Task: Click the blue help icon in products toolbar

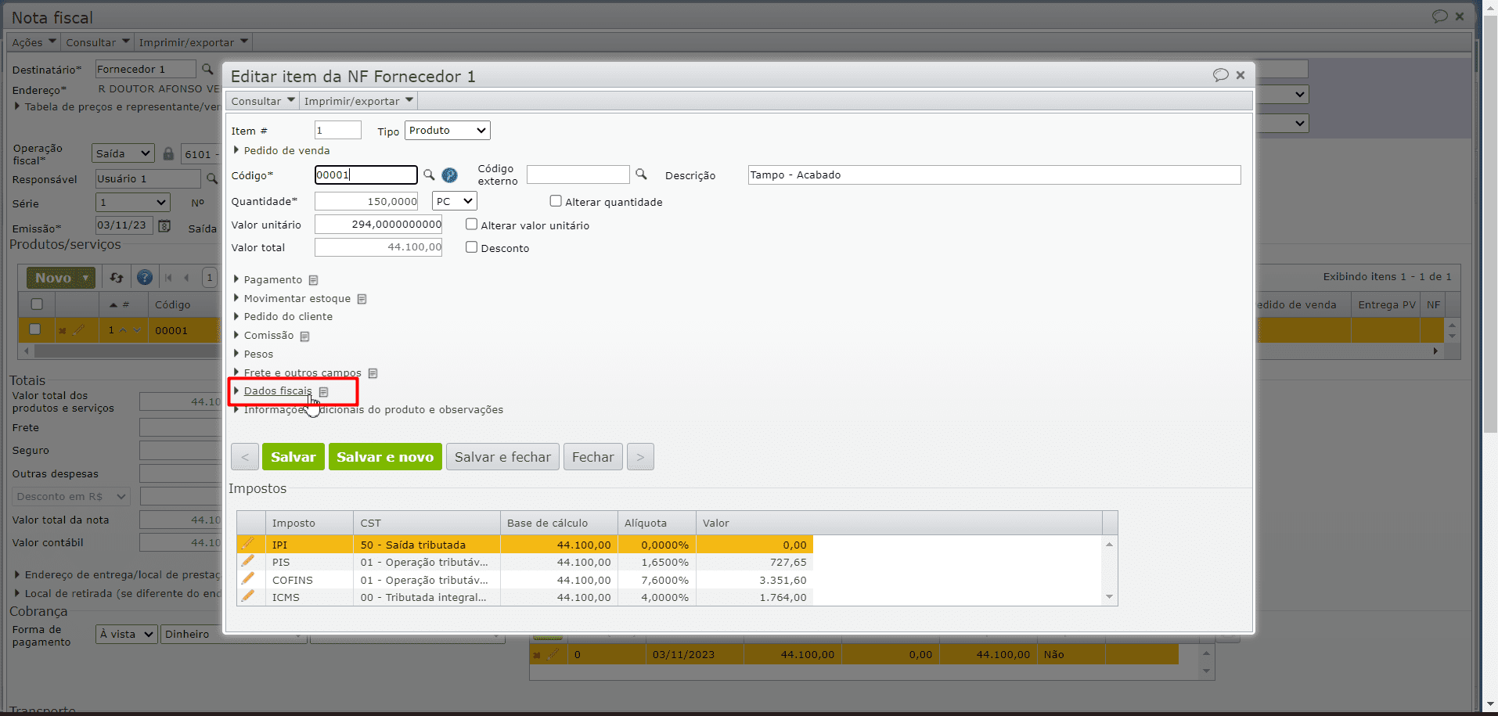Action: coord(144,277)
